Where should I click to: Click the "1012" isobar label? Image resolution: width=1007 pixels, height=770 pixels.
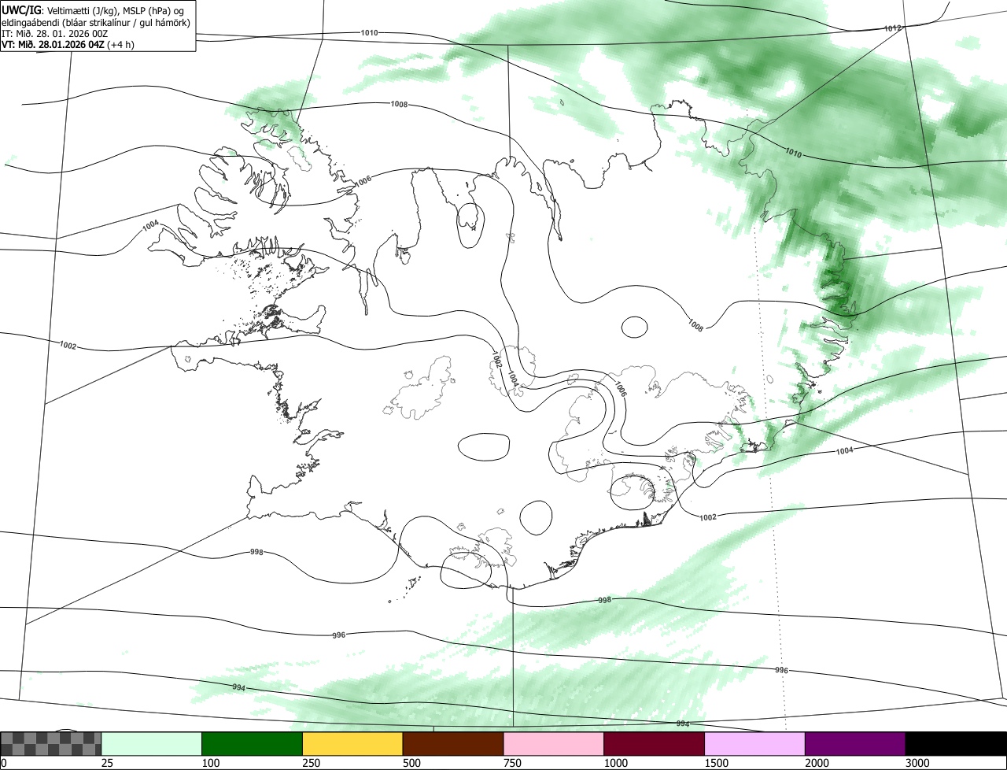(892, 28)
